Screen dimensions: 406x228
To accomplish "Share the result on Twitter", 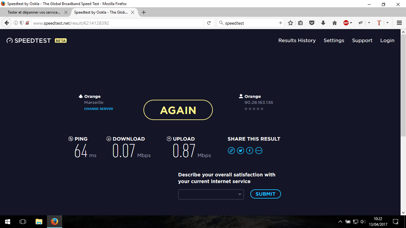I will point(240,151).
